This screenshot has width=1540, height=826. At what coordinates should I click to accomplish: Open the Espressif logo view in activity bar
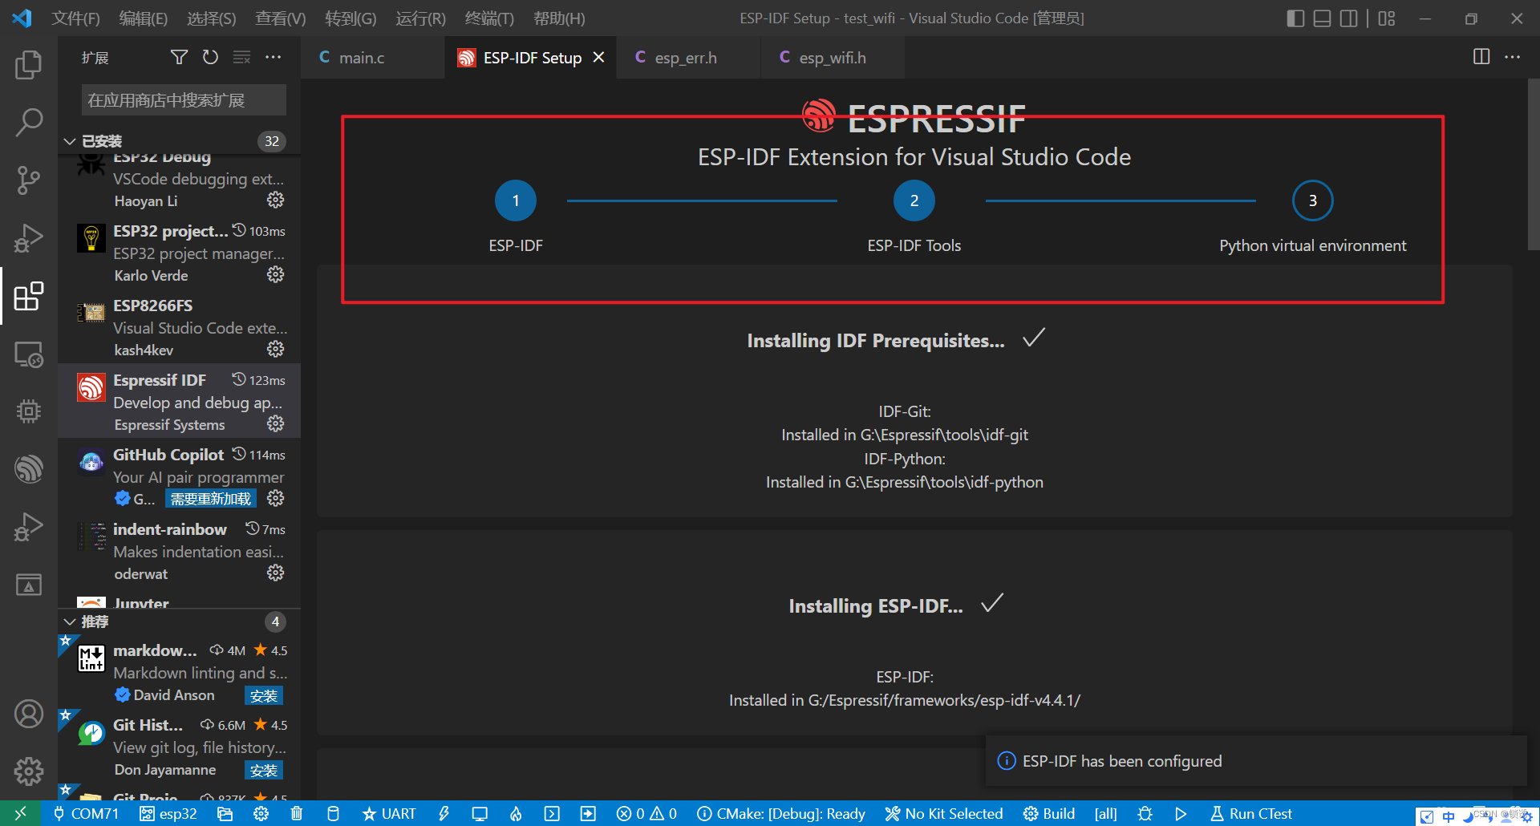[x=29, y=469]
